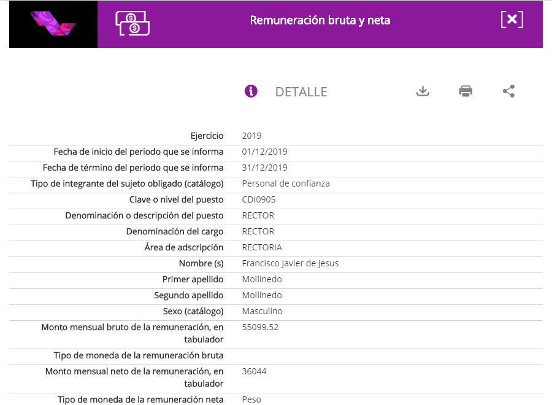Click the value Masculino
The width and height of the screenshot is (552, 405).
(263, 311)
